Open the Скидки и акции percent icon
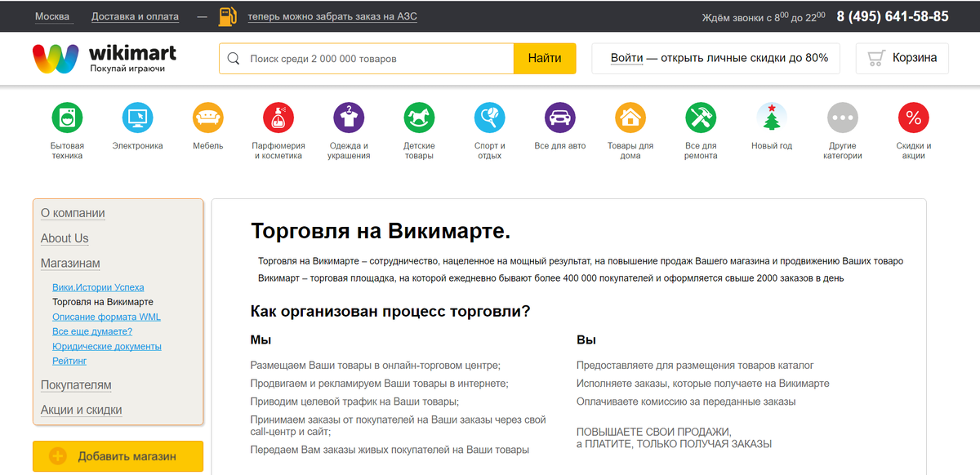980x475 pixels. [913, 118]
